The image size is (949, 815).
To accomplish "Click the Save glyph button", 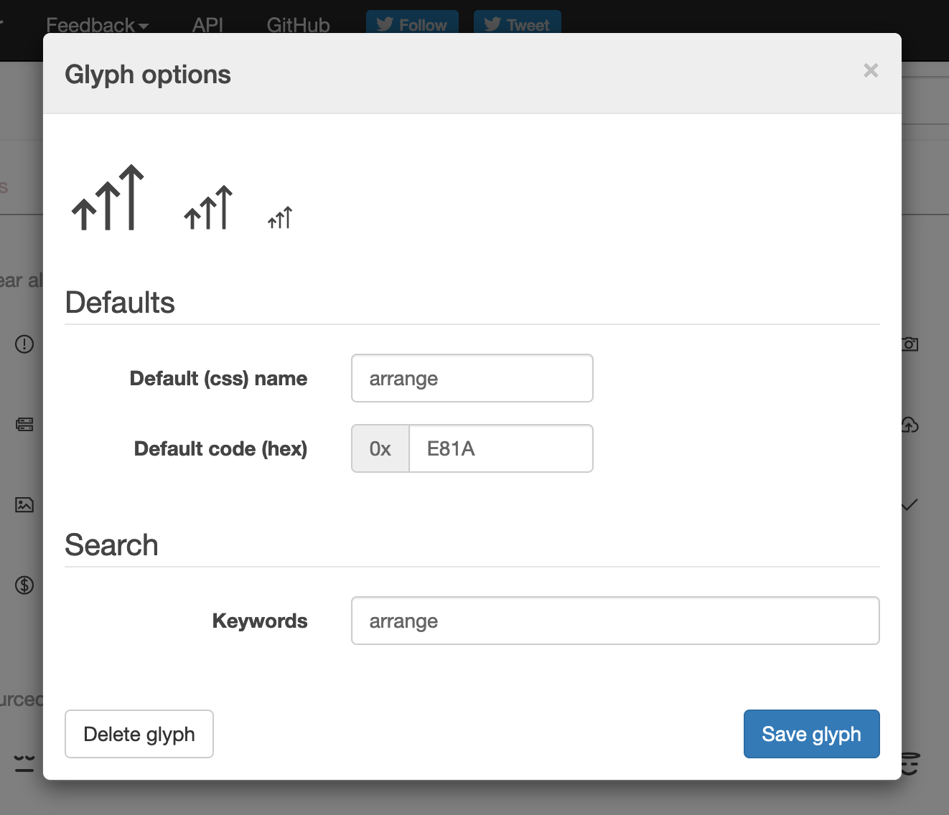I will [x=811, y=734].
